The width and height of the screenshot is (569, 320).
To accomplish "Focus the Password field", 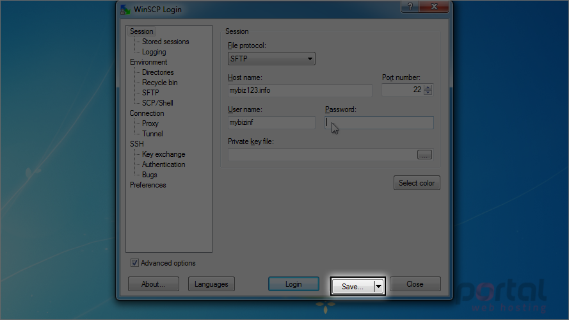I will pos(379,122).
